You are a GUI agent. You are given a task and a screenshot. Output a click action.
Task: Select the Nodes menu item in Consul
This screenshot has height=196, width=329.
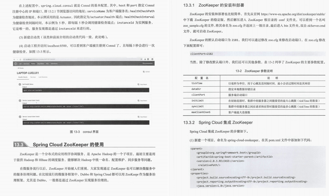[x=33, y=64]
